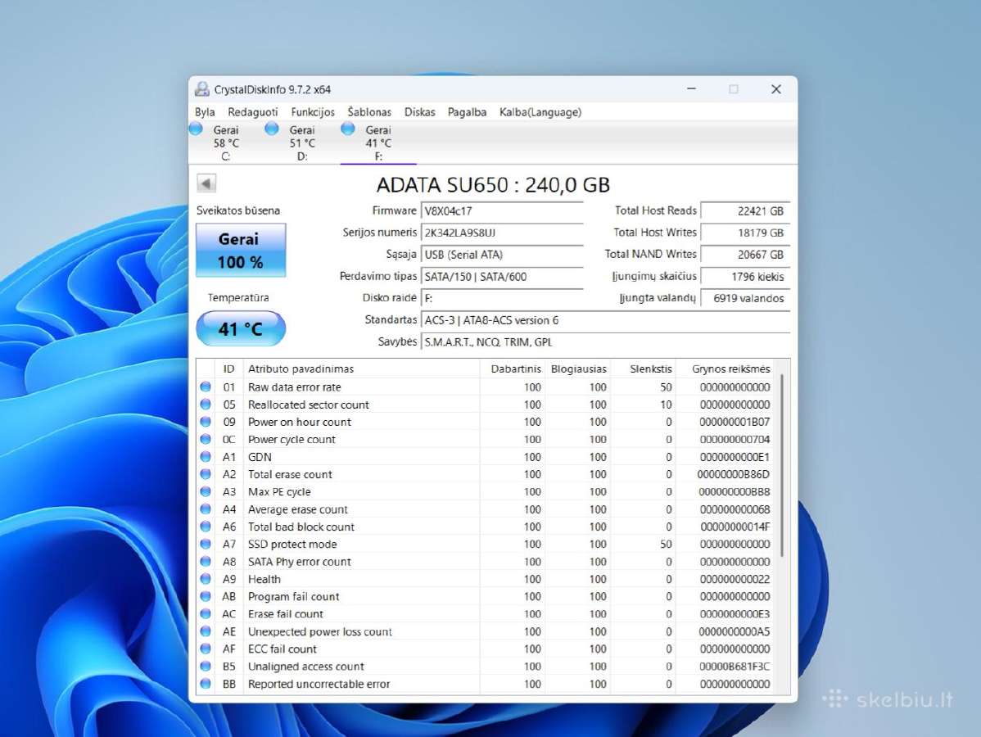Image resolution: width=981 pixels, height=737 pixels.
Task: Click the Savybės S.M.A.R.T. features field
Action: 606,342
